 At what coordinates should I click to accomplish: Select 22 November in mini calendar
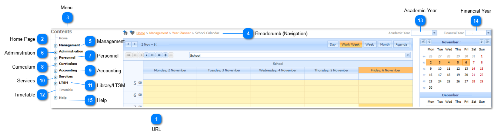pos(481,75)
